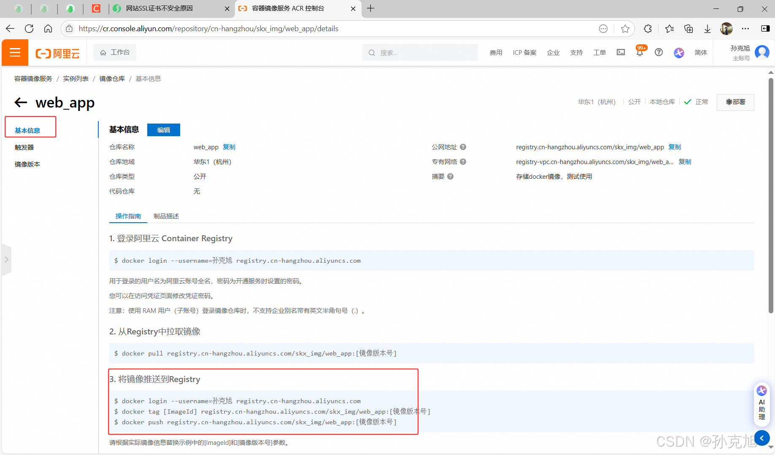Viewport: 775px width, 455px height.
Task: Copy the repository name web_app
Action: (229, 147)
